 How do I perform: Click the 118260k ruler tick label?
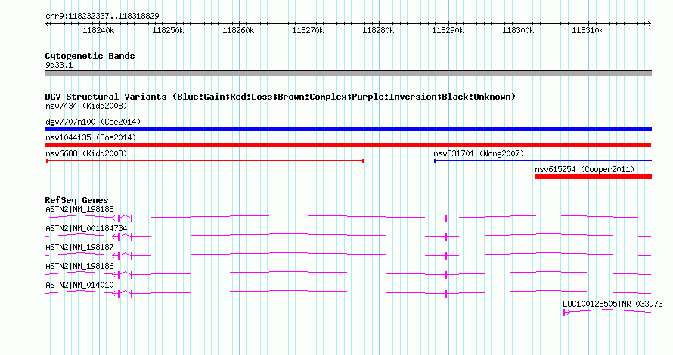238,30
